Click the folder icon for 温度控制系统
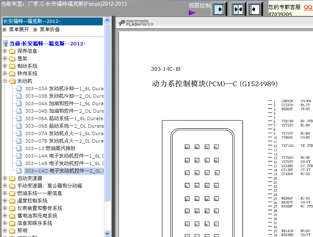Screen dimensions: 313x237 coord(12,201)
